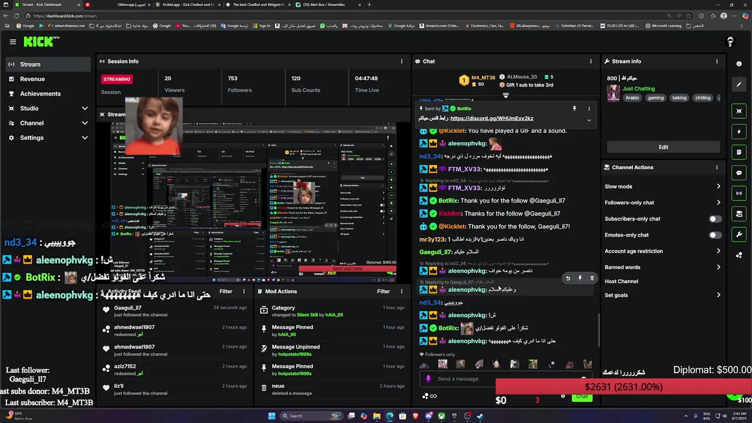Open the discord.gg invite link in pinned message
Viewport: 752px width, 423px height.
[492, 119]
